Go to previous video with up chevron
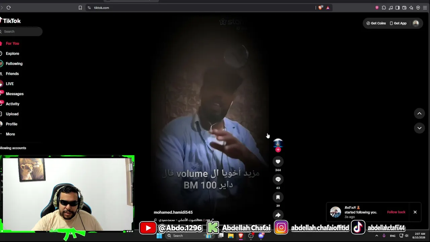Image resolution: width=430 pixels, height=242 pixels. [x=419, y=114]
